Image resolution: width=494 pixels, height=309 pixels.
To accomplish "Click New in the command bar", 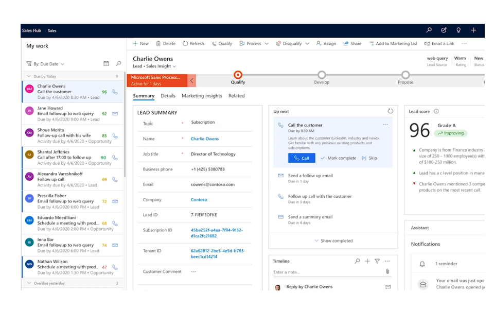I will pos(140,43).
